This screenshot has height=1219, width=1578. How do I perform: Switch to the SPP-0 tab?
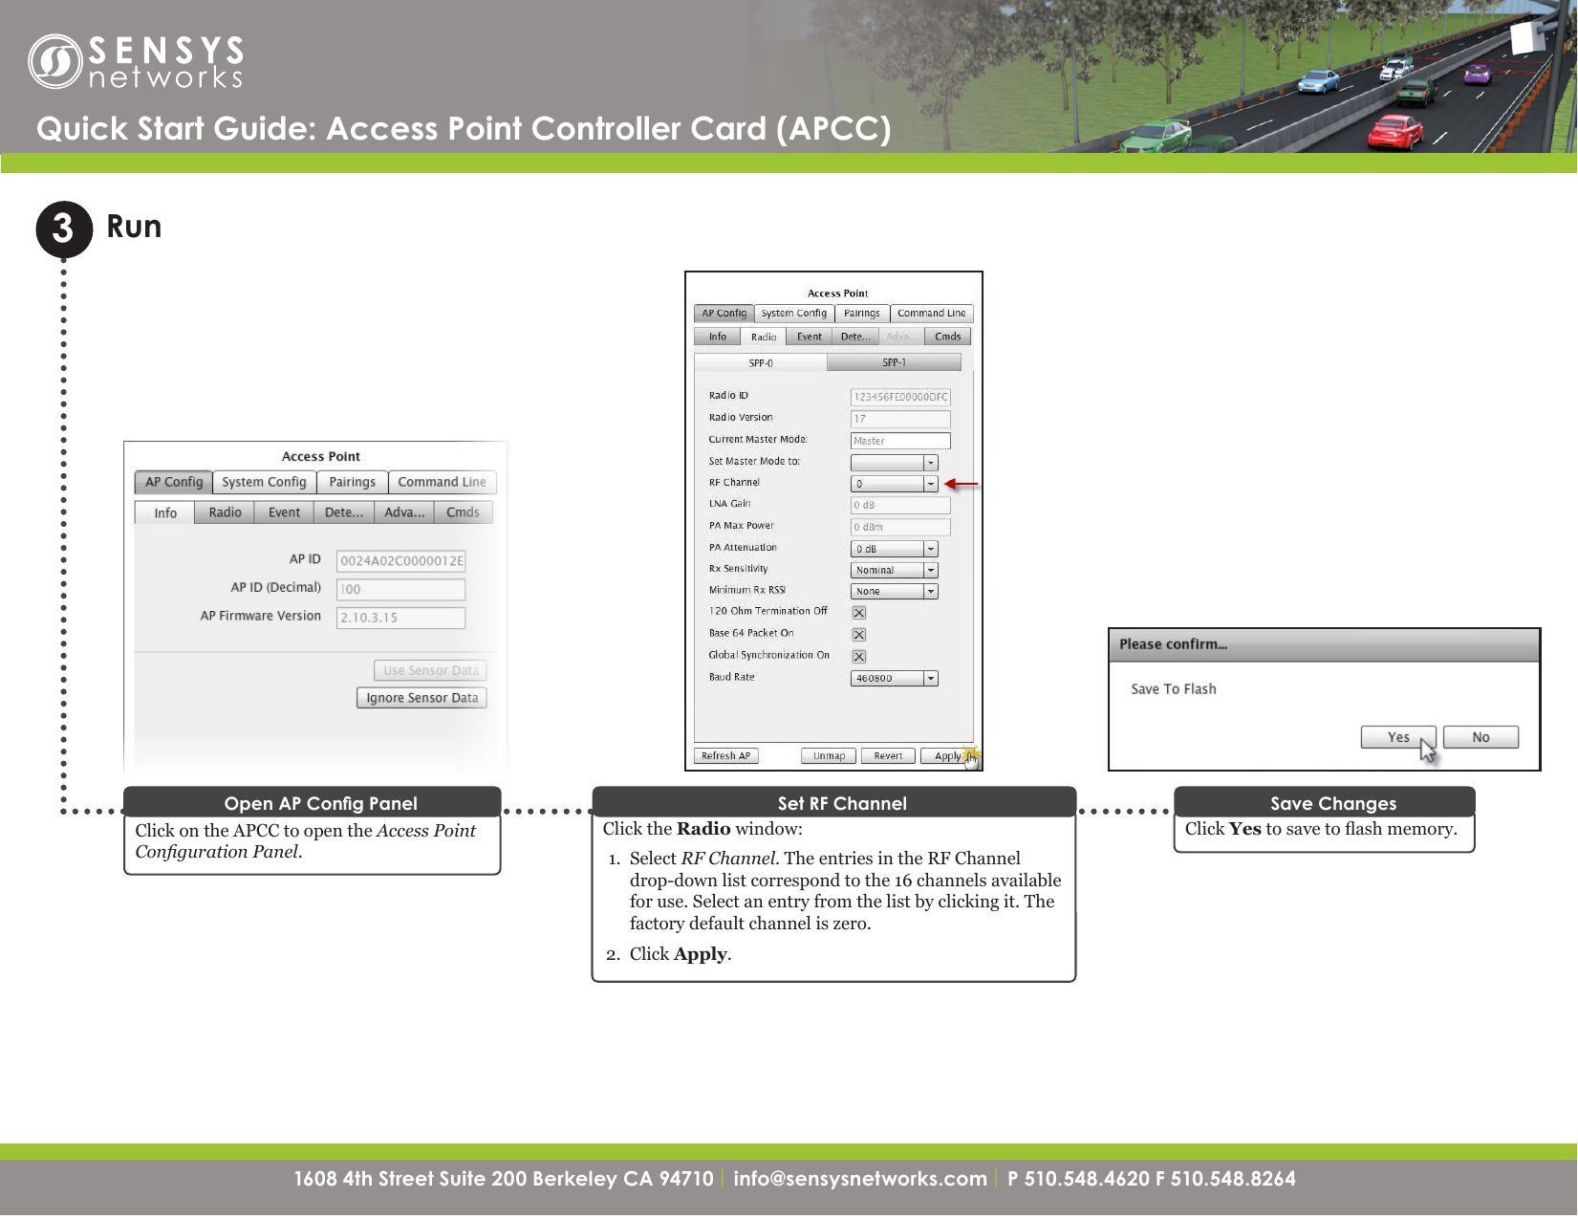pos(760,363)
